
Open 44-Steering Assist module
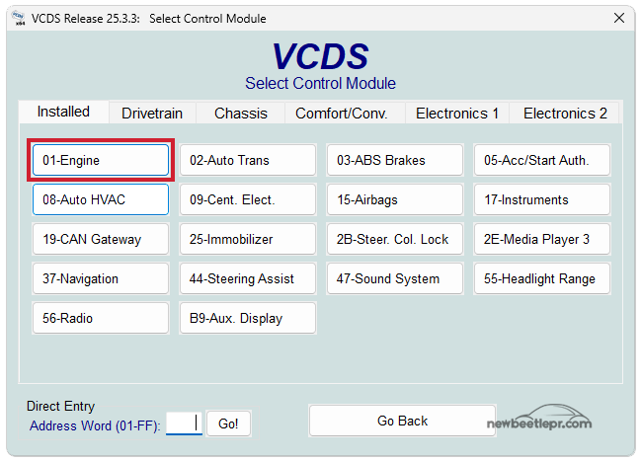click(x=248, y=278)
